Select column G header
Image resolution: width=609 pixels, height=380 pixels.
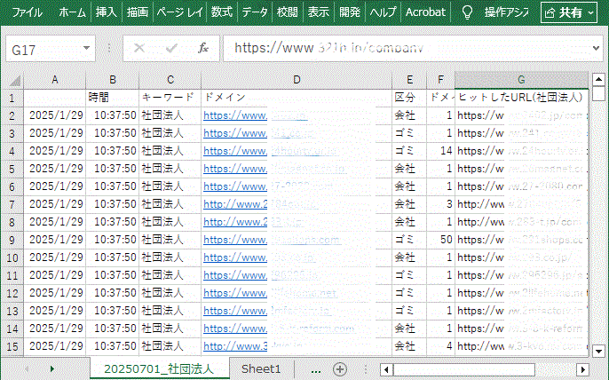[521, 80]
